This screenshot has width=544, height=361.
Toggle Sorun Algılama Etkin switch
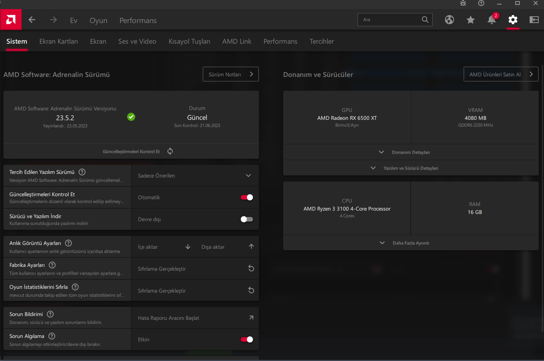point(247,339)
